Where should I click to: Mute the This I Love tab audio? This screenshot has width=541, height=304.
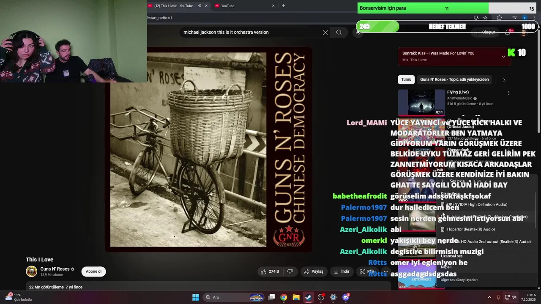pos(199,6)
